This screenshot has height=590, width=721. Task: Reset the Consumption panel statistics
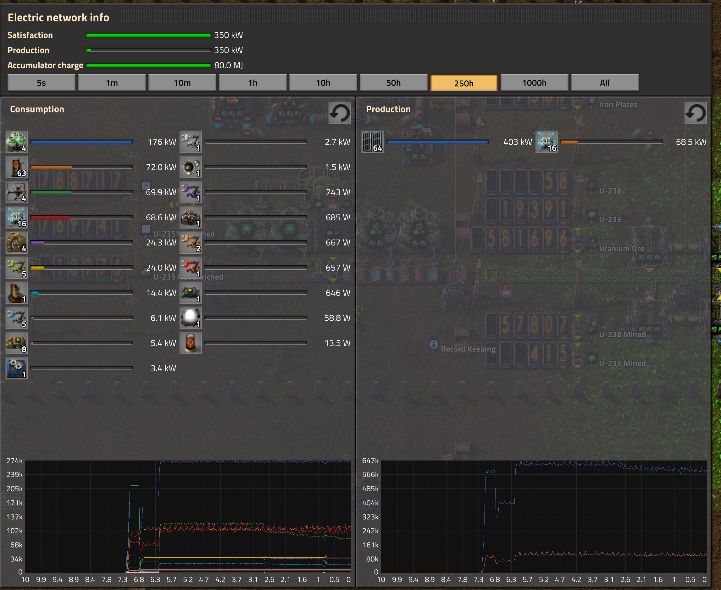(340, 113)
